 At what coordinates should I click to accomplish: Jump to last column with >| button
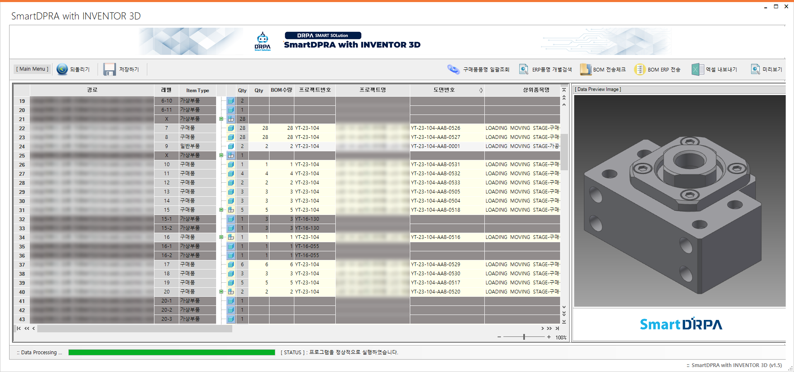(557, 328)
